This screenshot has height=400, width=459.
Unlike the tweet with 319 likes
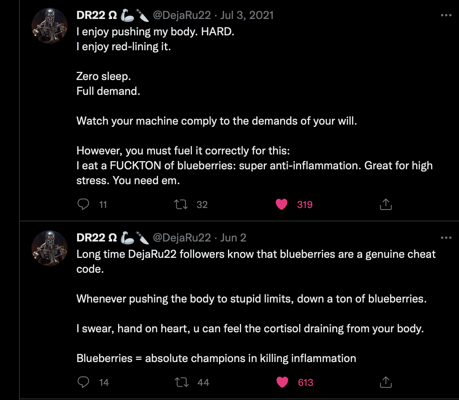[282, 204]
